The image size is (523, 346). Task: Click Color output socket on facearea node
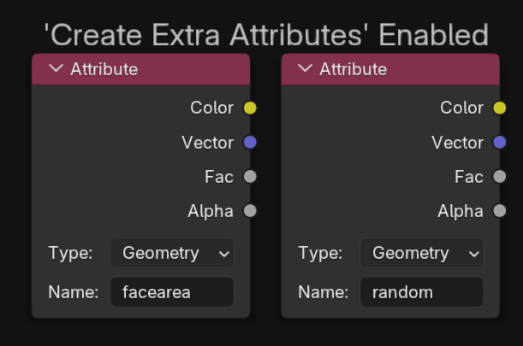click(250, 108)
